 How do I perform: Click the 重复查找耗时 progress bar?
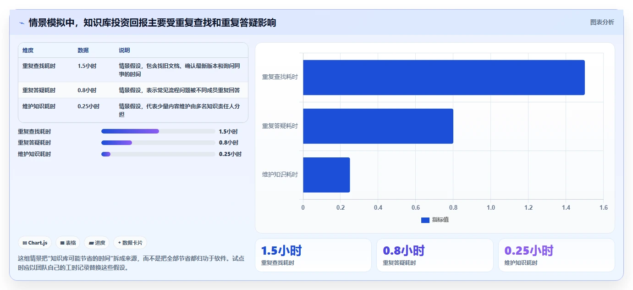pyautogui.click(x=158, y=131)
